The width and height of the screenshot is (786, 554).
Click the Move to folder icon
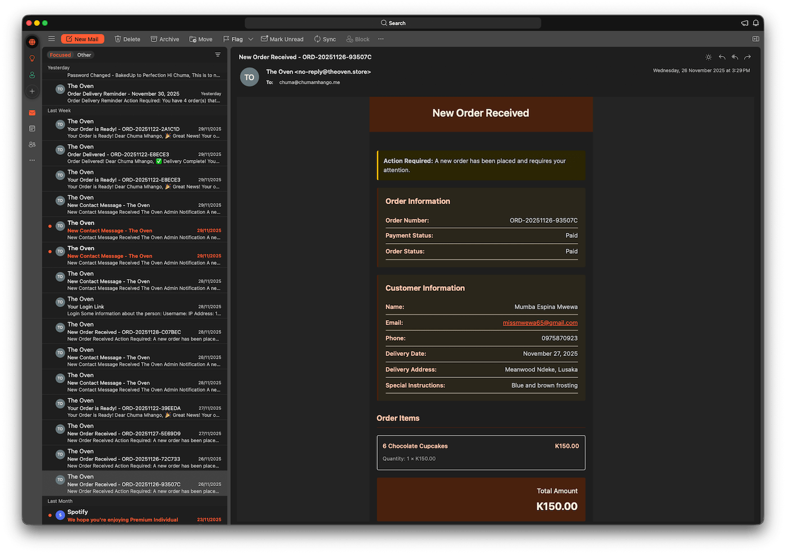point(193,39)
